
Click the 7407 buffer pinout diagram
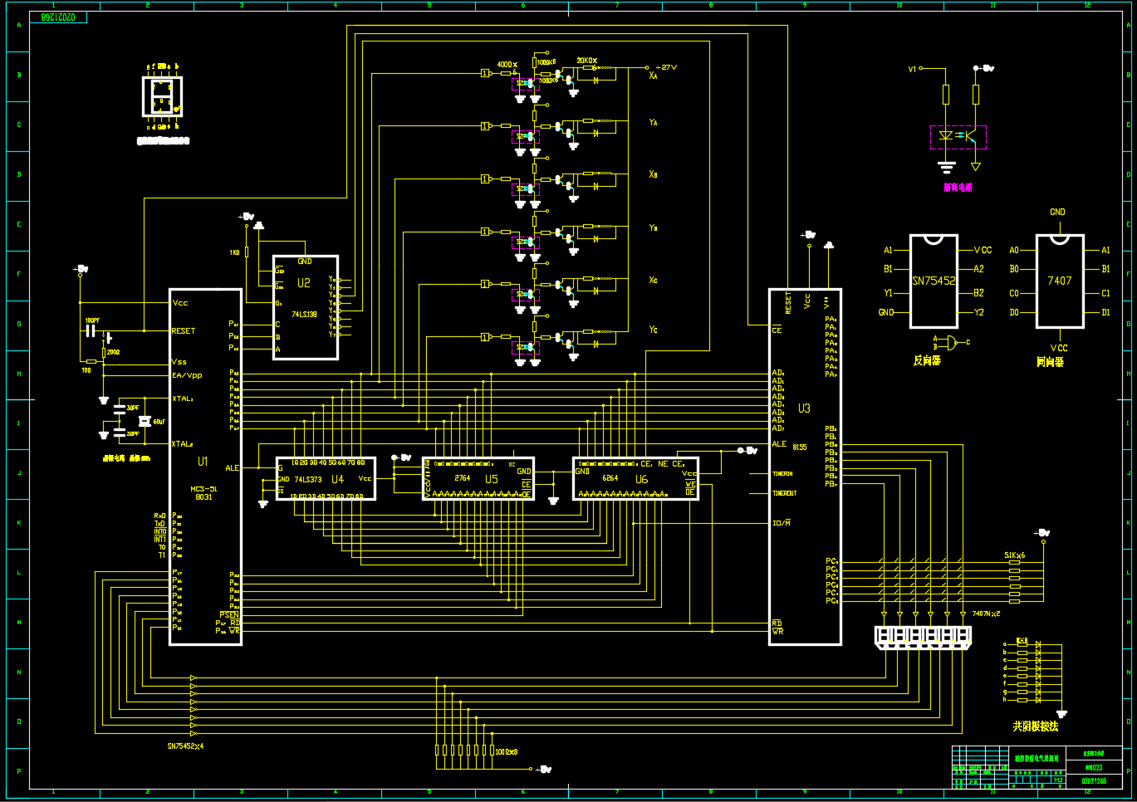pos(1059,281)
